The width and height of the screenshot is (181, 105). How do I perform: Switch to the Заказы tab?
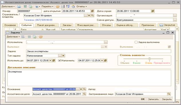(67, 25)
